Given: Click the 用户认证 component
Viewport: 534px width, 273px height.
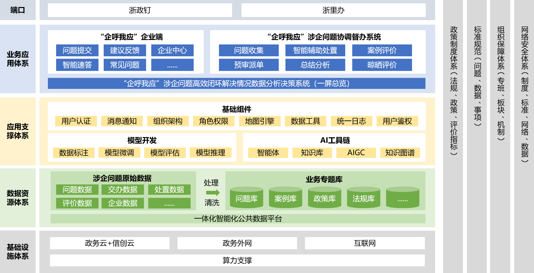Looking at the screenshot, I should 76,121.
